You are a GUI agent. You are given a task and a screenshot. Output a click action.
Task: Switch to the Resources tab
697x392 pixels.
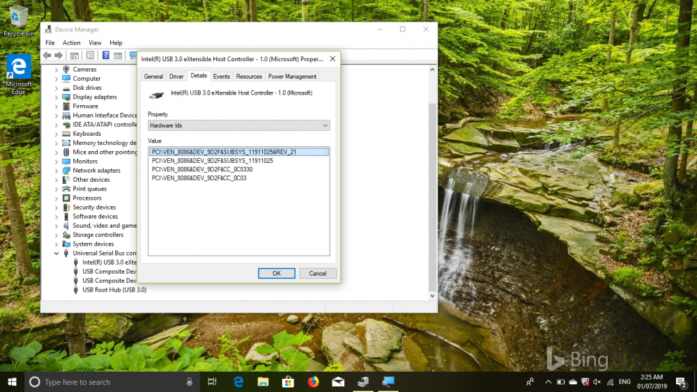click(x=249, y=77)
